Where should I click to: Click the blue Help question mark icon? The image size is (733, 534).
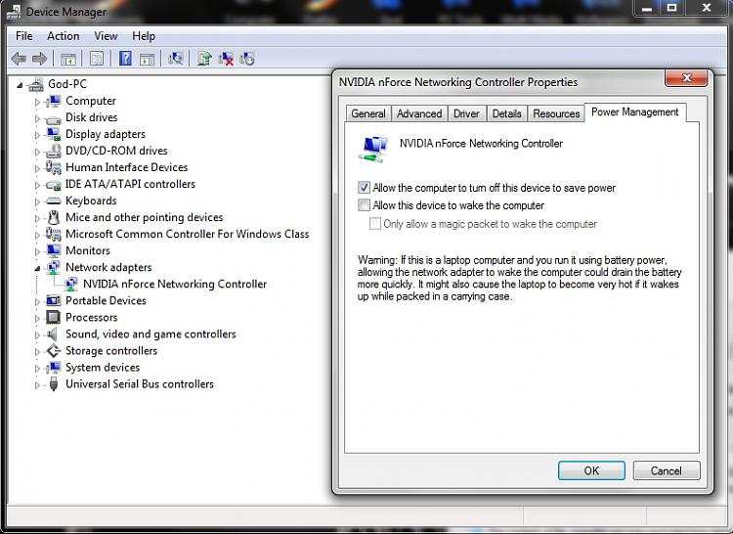(x=125, y=59)
